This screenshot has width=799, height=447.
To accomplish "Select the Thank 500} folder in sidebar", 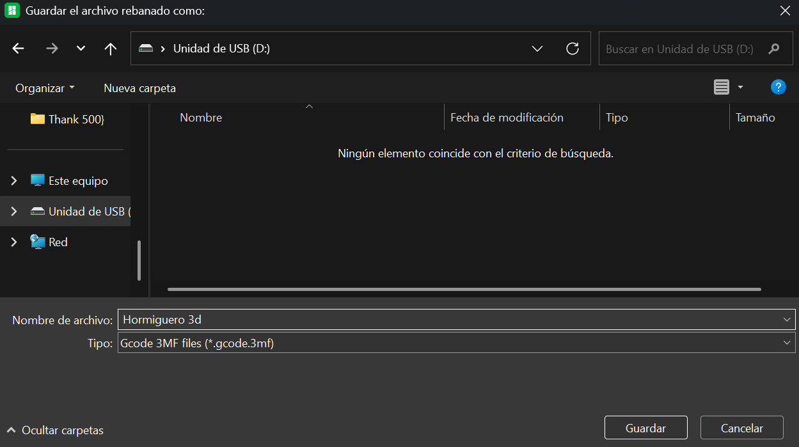I will click(74, 119).
